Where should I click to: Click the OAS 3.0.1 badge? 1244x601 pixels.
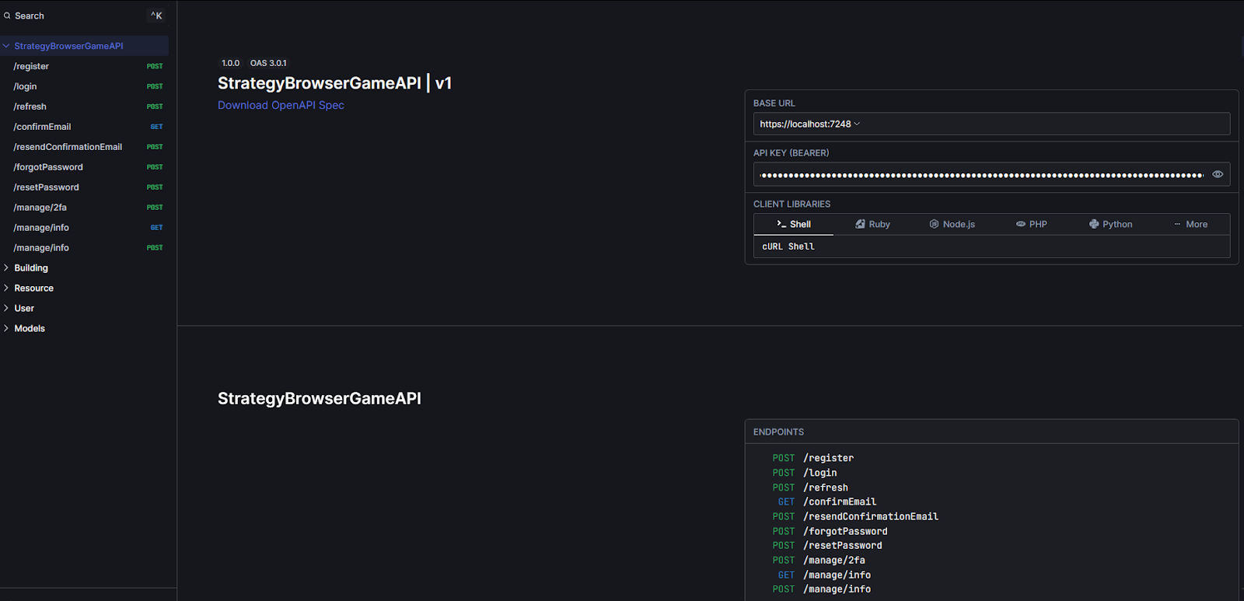(268, 63)
